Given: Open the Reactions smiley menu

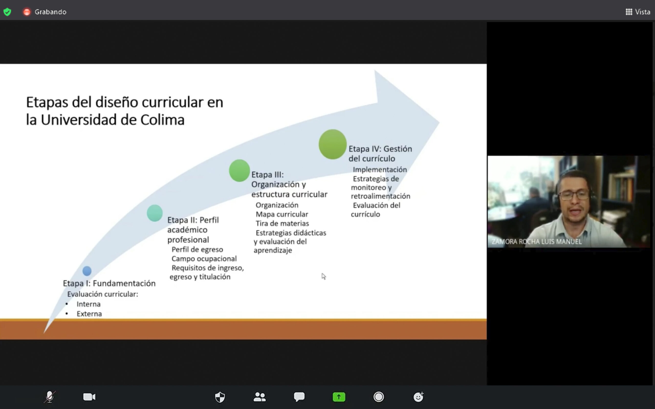Looking at the screenshot, I should coord(418,397).
